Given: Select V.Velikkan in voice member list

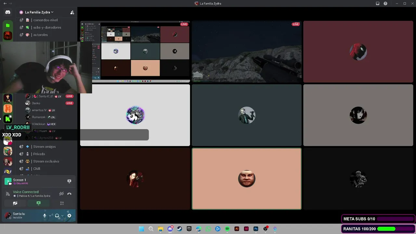Looking at the screenshot, I should coord(50,124).
